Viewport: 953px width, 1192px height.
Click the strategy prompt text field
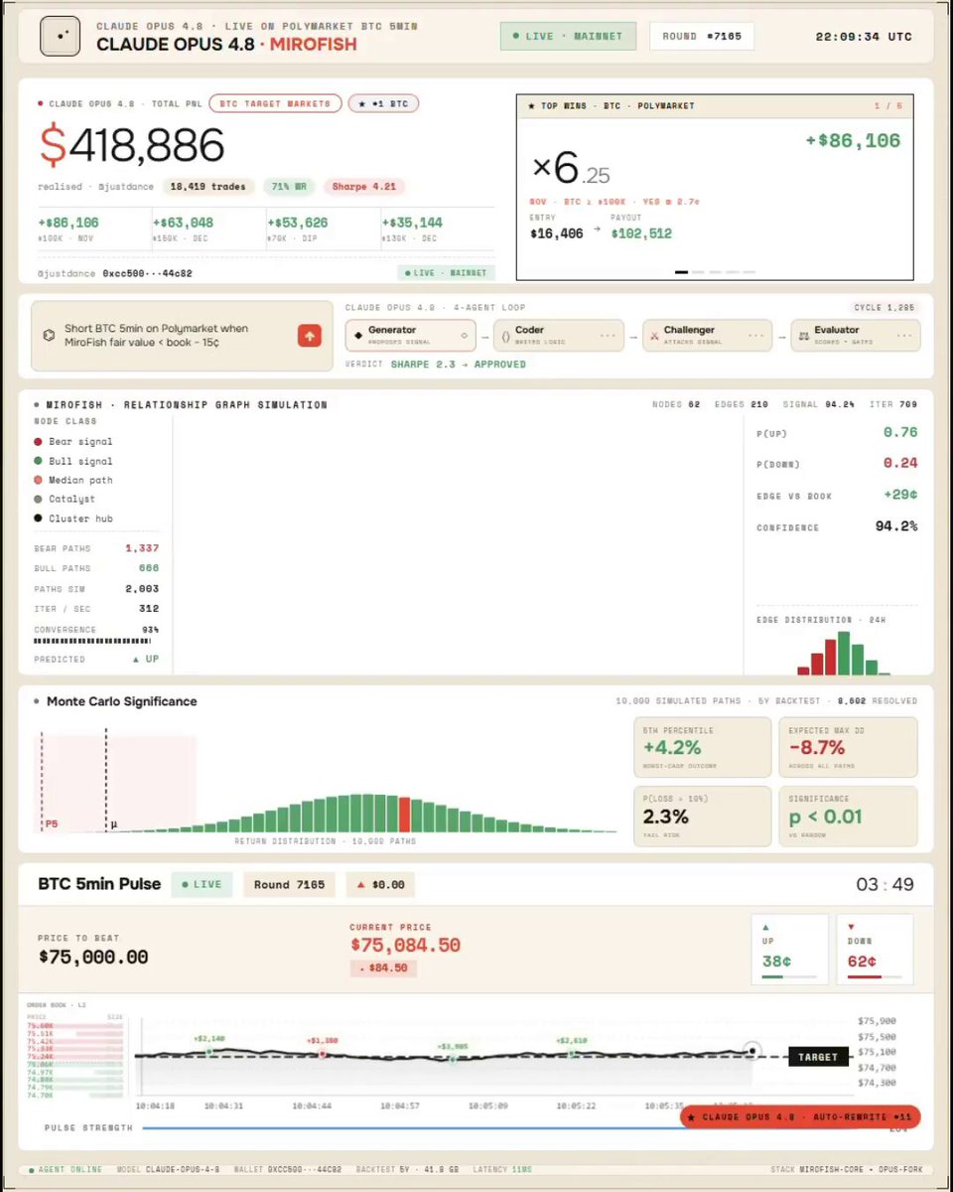(x=183, y=336)
